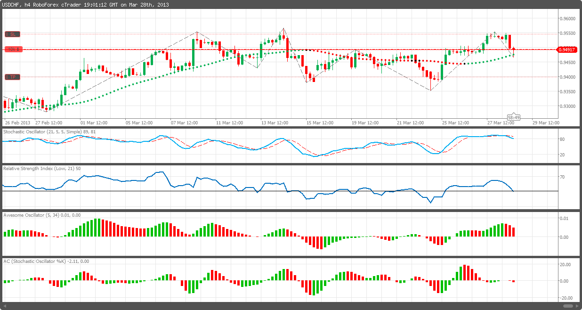Click the 0.94000 price axis label
The image size is (582, 310).
[567, 77]
